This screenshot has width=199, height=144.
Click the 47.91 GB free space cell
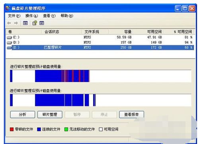tap(154, 37)
